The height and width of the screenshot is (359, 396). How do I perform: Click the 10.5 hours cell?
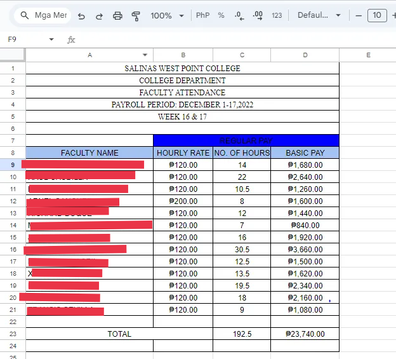(x=242, y=189)
